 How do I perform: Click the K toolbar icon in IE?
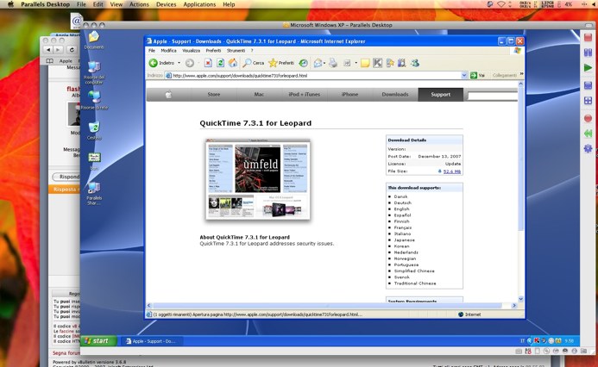(x=378, y=63)
